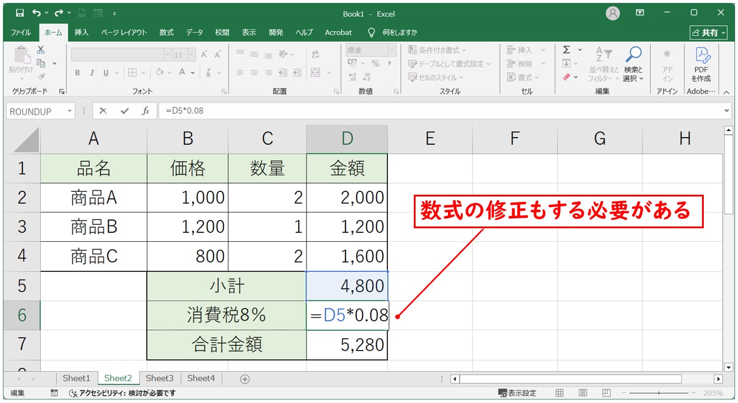Open ribbon display options icon in title bar
Screen dimensions: 738x403
(640, 13)
